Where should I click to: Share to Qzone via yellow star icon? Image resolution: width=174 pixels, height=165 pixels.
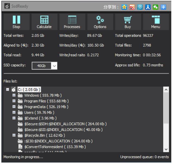124,7
